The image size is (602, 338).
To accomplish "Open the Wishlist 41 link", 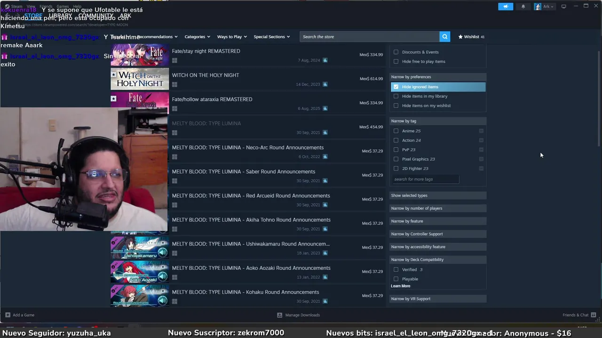I will 471,37.
